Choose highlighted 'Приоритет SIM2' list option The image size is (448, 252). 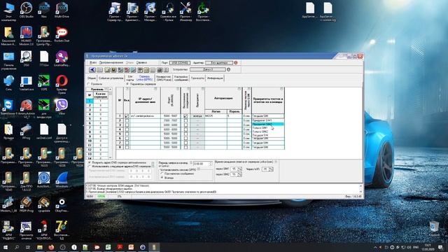click(x=268, y=125)
